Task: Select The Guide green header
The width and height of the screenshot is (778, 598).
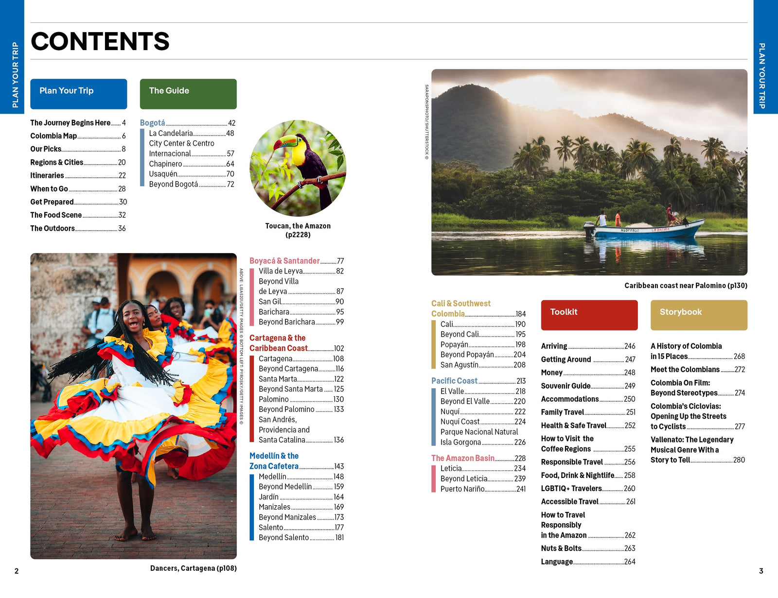Action: [x=188, y=94]
